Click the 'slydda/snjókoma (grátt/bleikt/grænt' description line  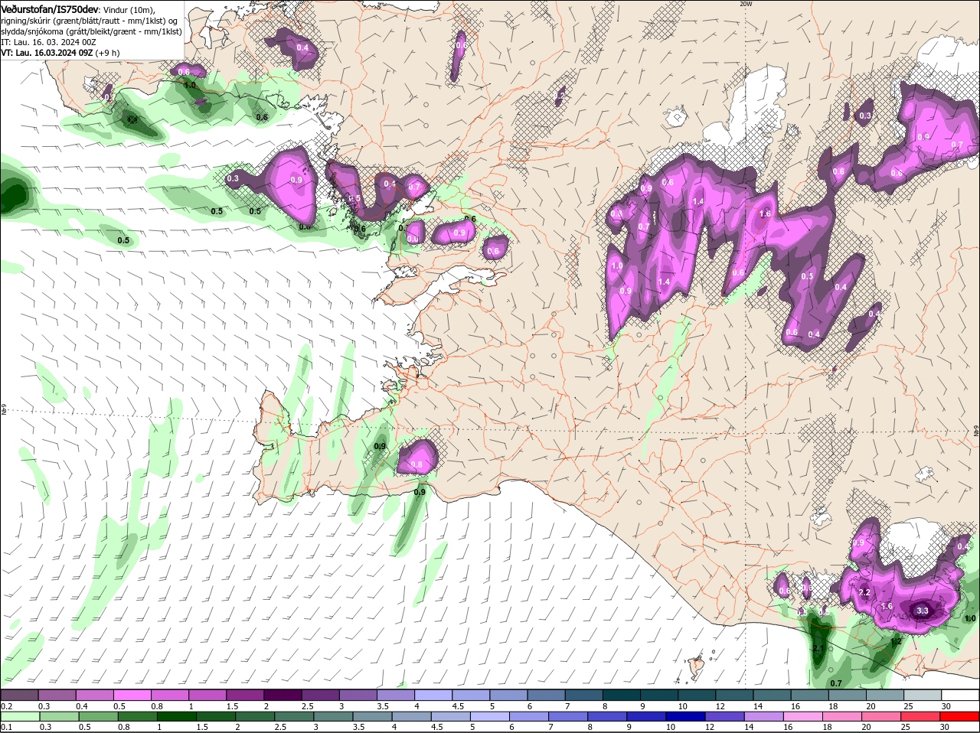click(91, 31)
